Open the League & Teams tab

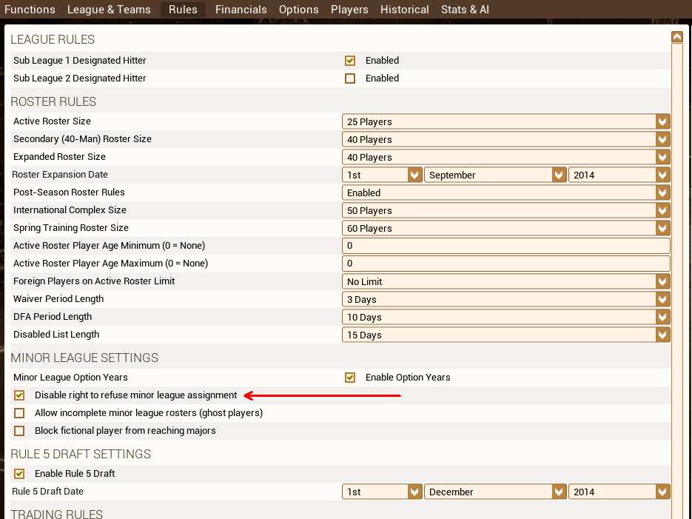click(x=109, y=10)
